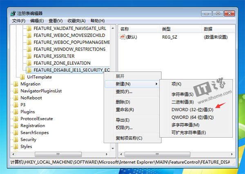Create a new 二进制值(B)
Viewport: 245px width, 174px height.
[x=196, y=102]
